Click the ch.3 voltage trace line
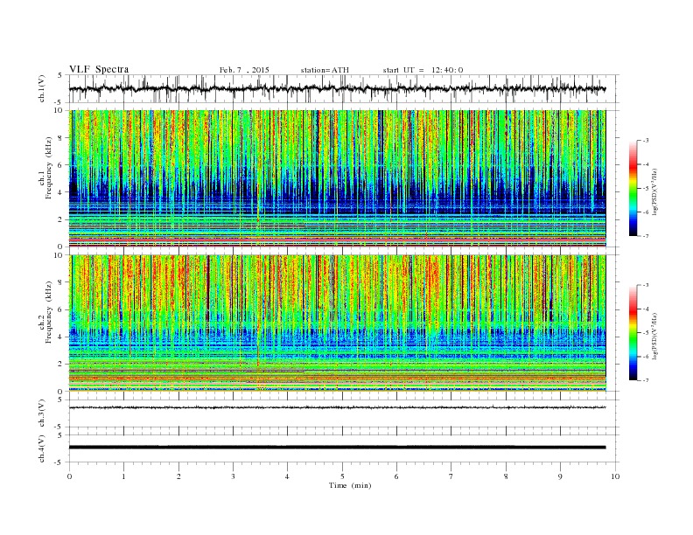This screenshot has width=693, height=535. pyautogui.click(x=337, y=407)
